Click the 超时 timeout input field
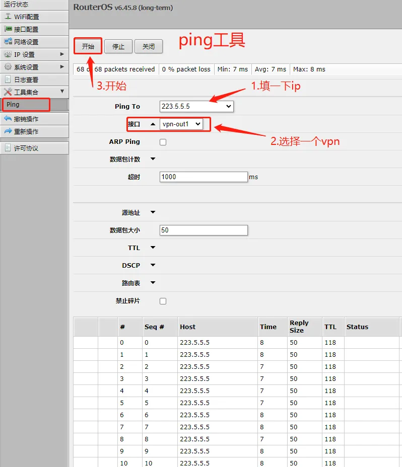 tap(204, 177)
